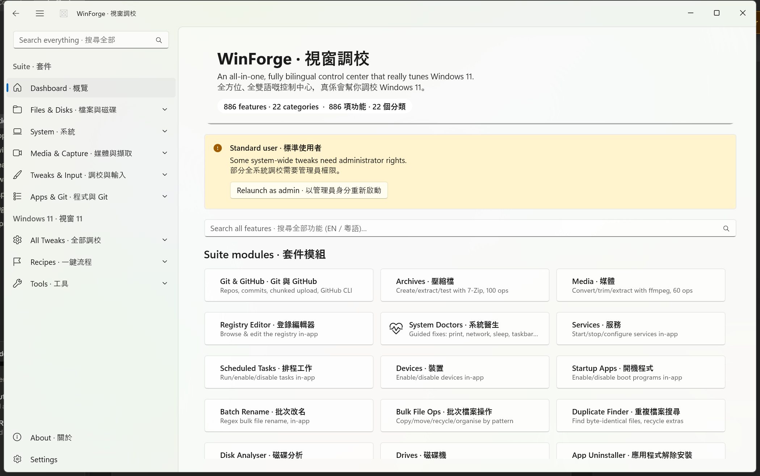Open the Devices module card
The height and width of the screenshot is (476, 760).
pyautogui.click(x=465, y=372)
